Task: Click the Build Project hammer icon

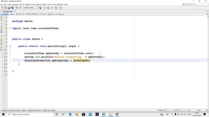Action: coord(45,8)
